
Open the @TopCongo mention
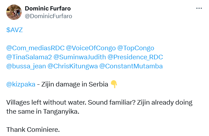[x=136, y=48]
